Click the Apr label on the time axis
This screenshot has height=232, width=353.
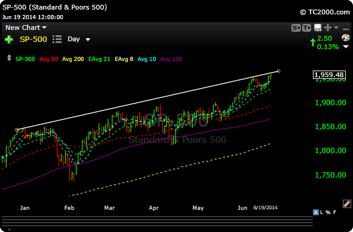point(154,208)
